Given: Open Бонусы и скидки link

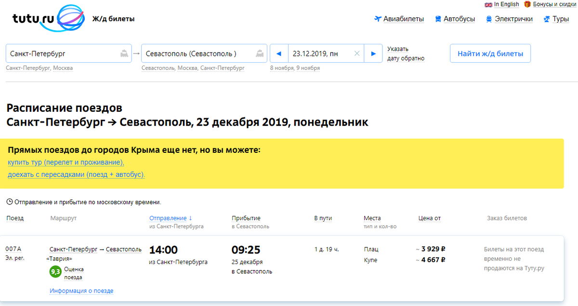Looking at the screenshot, I should (x=554, y=4).
